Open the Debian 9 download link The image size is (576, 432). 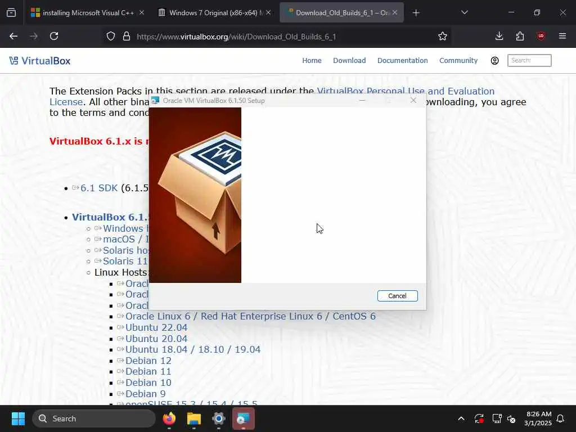point(145,394)
